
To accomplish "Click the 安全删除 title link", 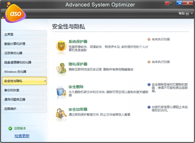I will click(76, 87).
